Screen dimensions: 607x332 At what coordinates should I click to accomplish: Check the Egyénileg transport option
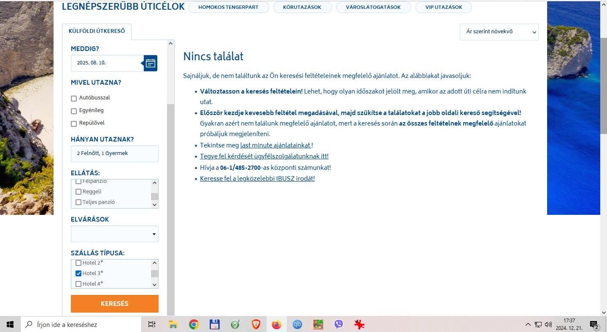click(74, 111)
